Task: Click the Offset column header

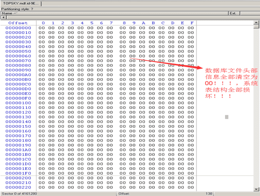Action: point(18,23)
